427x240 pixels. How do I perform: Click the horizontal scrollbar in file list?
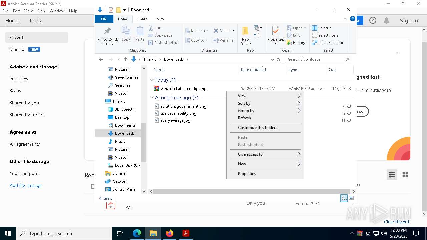pyautogui.click(x=252, y=192)
